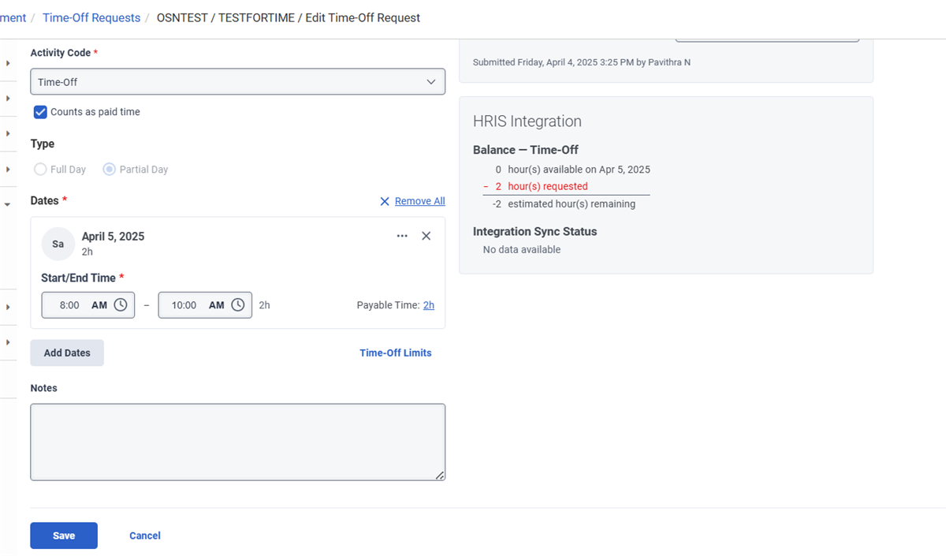Click the Add Dates button
The height and width of the screenshot is (556, 946).
point(67,353)
